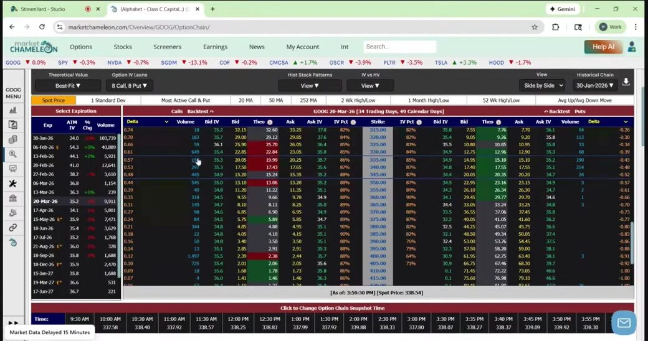Select the 12:00 PM snapshot time
The width and height of the screenshot is (648, 341).
238,323
